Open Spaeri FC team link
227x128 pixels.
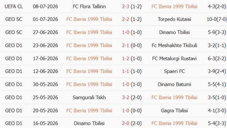click(174, 71)
